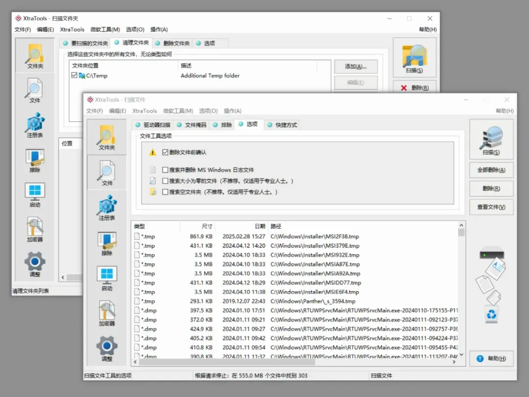
Task: Switch to the 文件掩码 tab
Action: pos(192,125)
